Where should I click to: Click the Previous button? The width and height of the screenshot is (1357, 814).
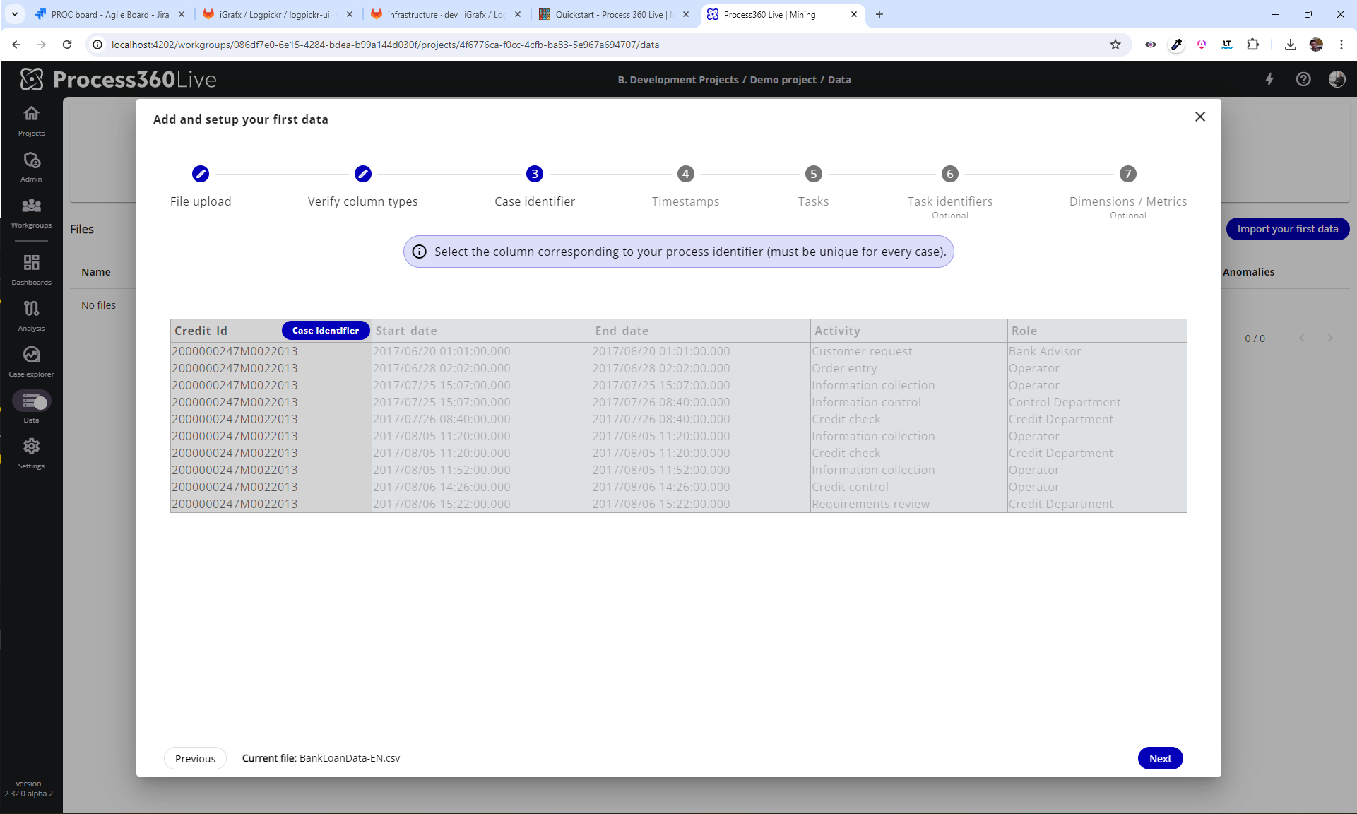pyautogui.click(x=195, y=758)
